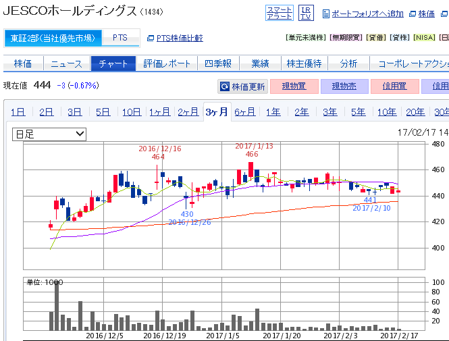This screenshot has width=449, height=341.
Task: Click the 2017/1/13 high label 466
Action: (x=252, y=155)
